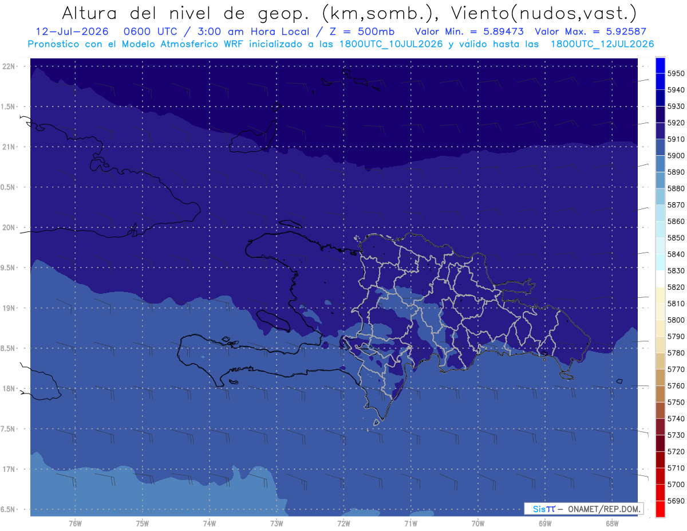Click the '5690' colorbar value
Screen dimensions: 687x531
(676, 501)
